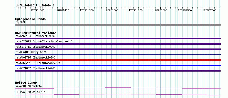Click ruler position label 128981700
Screen dimensions: 228x98
(136, 10)
